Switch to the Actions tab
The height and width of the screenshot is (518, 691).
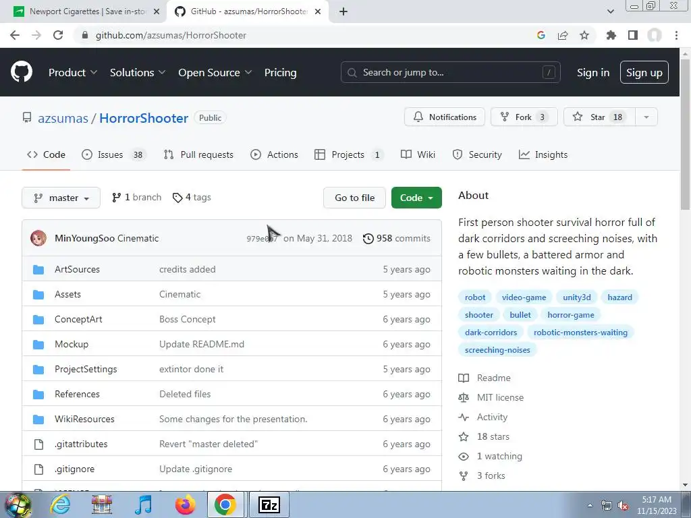[x=274, y=154]
